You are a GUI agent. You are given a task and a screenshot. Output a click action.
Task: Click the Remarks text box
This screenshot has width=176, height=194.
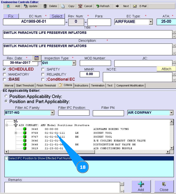coord(62,187)
